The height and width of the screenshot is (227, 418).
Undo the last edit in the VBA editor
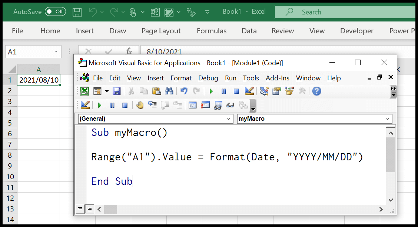click(184, 91)
